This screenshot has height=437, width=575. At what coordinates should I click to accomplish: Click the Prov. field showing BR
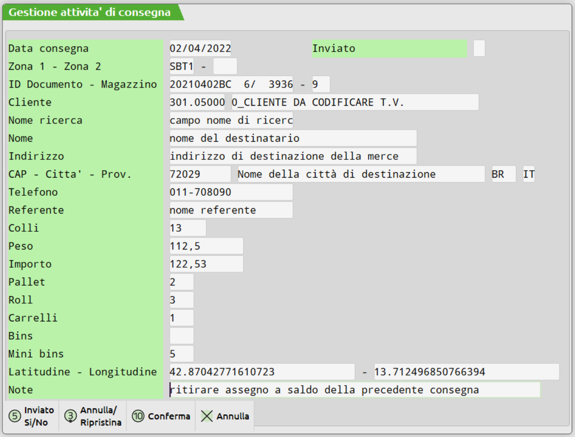tap(503, 174)
